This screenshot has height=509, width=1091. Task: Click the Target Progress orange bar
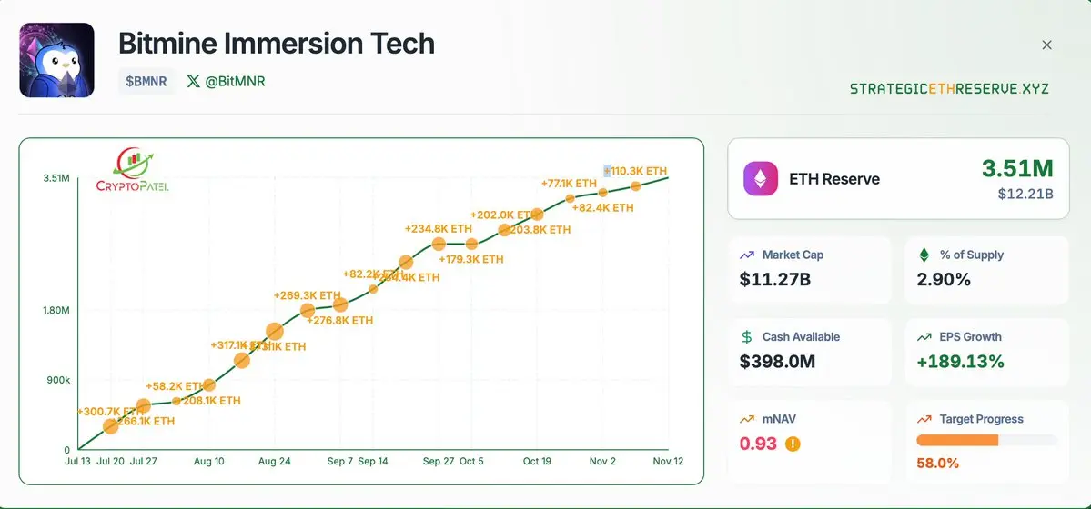pos(957,440)
